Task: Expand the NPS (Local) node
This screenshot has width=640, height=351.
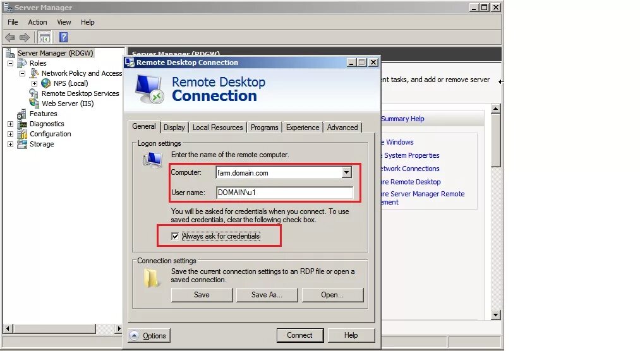Action: 35,83
